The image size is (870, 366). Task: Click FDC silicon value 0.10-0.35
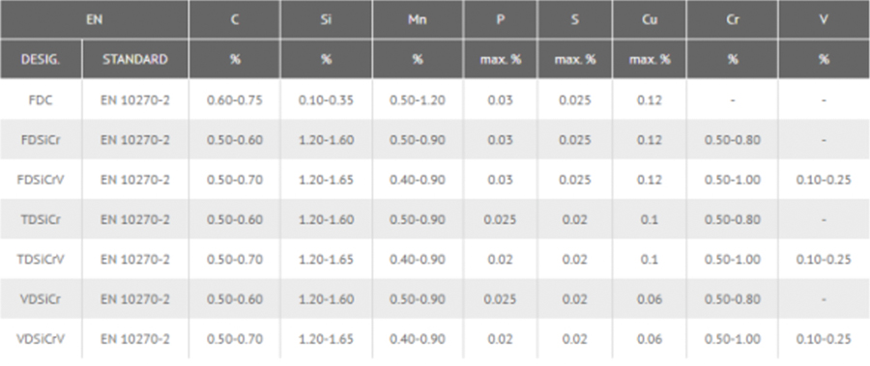click(327, 100)
